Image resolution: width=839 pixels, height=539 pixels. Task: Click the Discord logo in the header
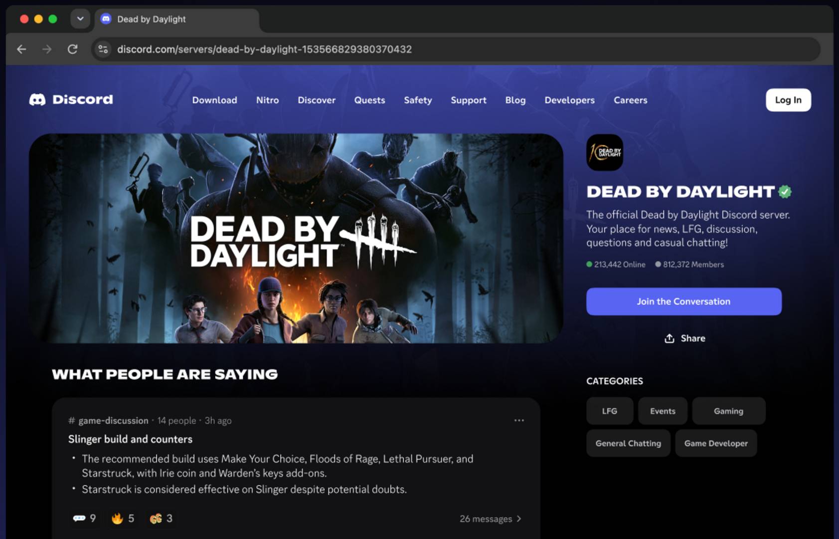tap(71, 100)
